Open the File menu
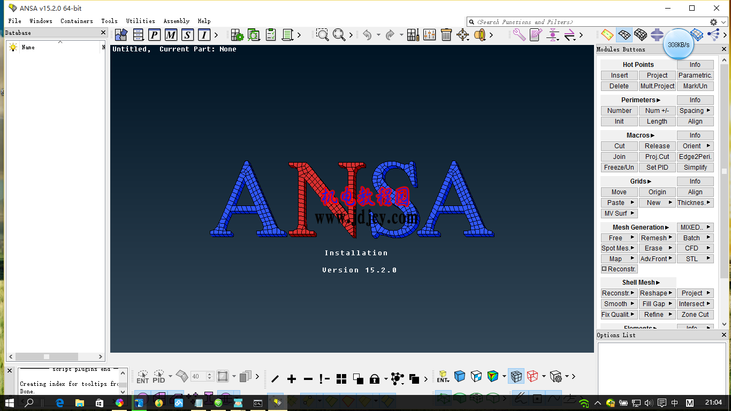This screenshot has height=411, width=731. point(15,21)
